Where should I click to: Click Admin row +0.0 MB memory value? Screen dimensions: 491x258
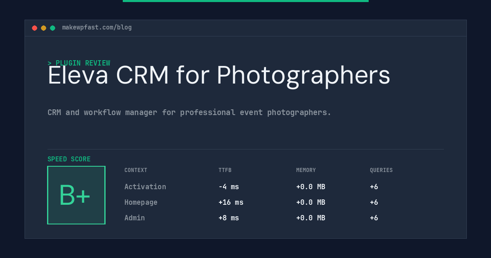point(311,218)
